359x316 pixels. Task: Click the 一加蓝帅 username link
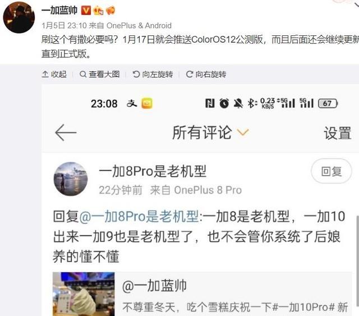click(x=59, y=11)
